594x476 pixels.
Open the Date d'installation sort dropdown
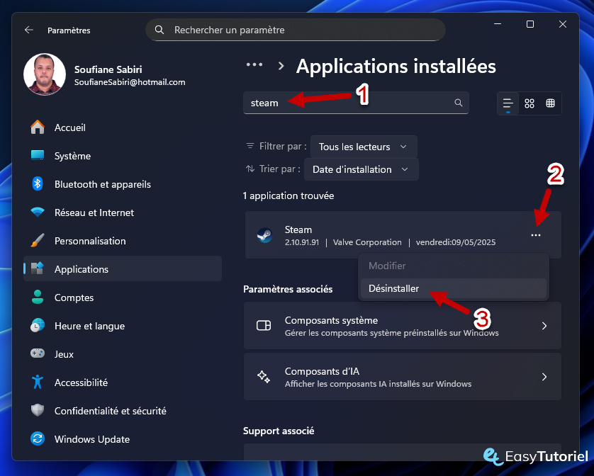point(361,169)
